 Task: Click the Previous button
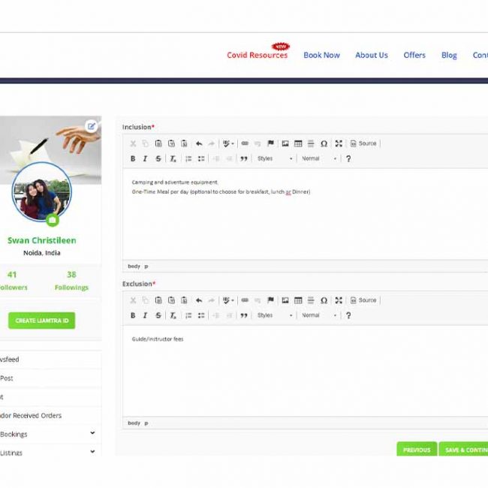417,450
